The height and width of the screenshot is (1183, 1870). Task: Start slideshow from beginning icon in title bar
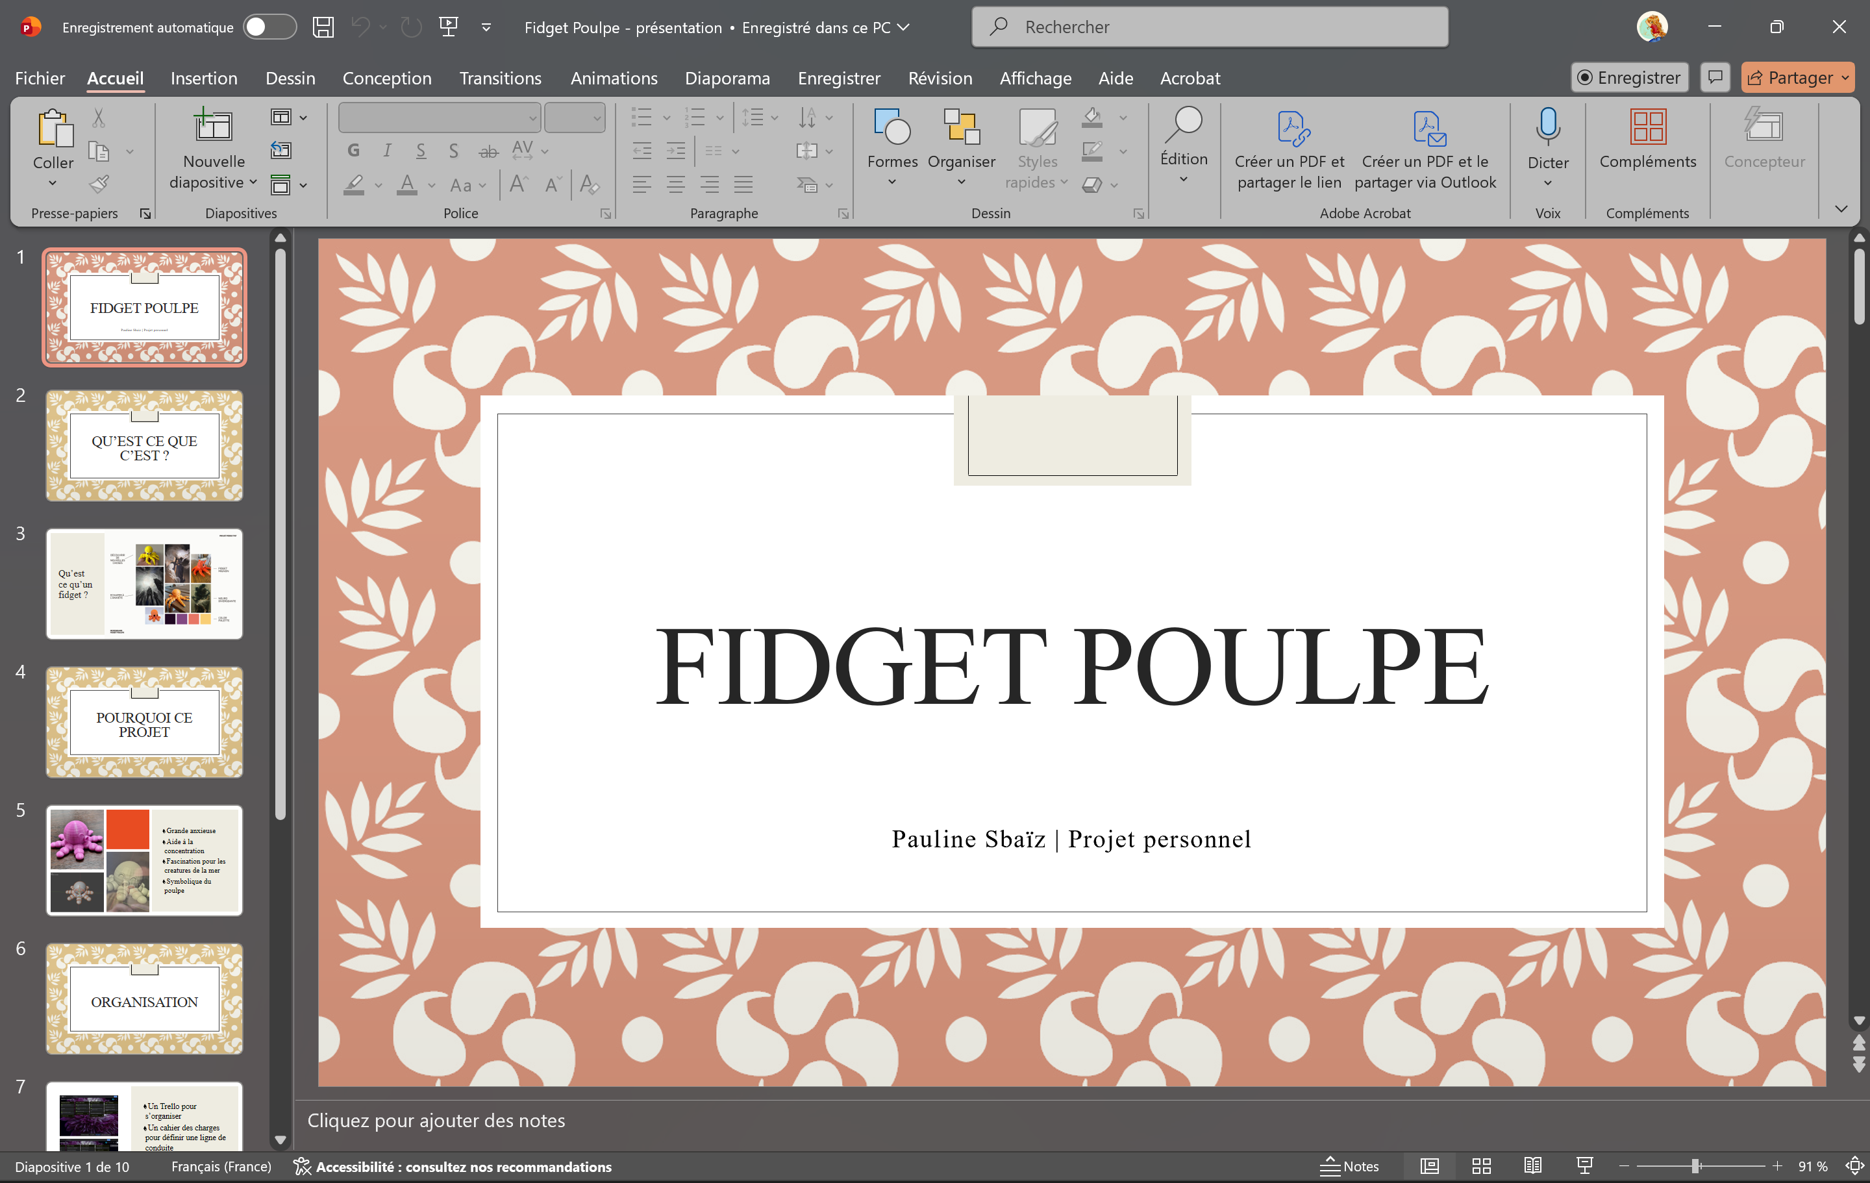(448, 27)
